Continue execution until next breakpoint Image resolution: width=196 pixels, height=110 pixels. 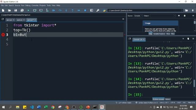click(79, 10)
